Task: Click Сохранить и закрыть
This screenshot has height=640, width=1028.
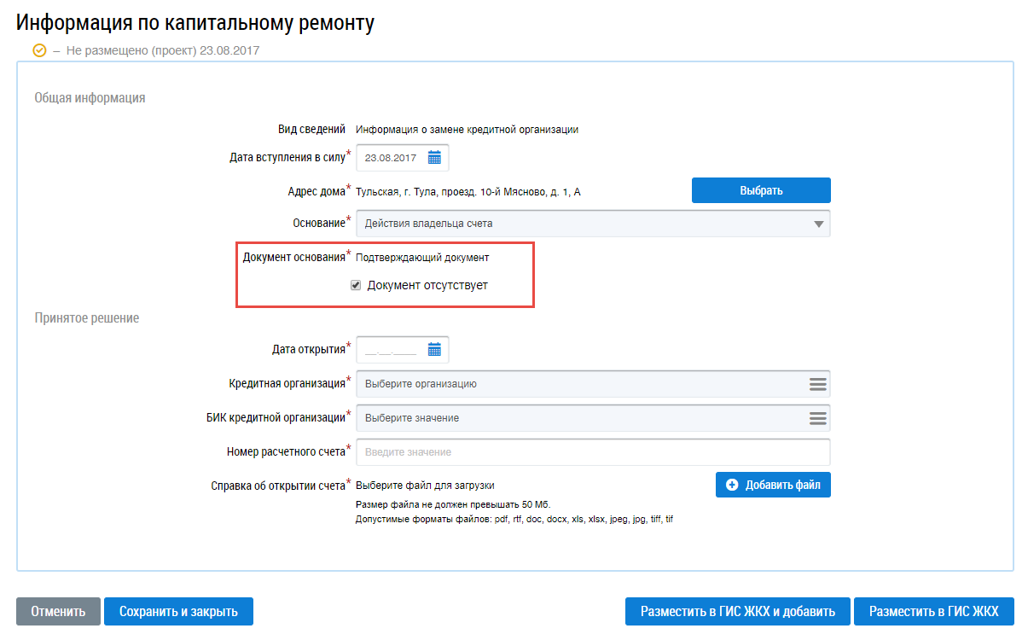Action: pos(178,612)
